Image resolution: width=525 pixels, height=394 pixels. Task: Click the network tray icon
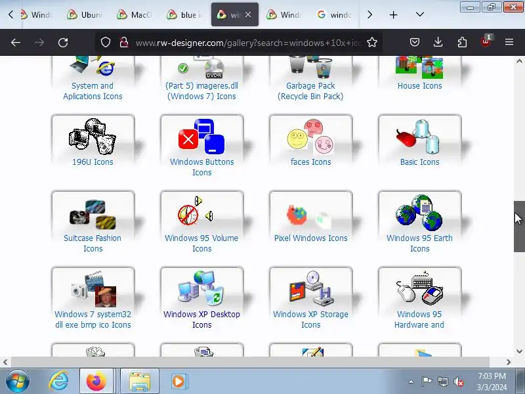pos(442,382)
